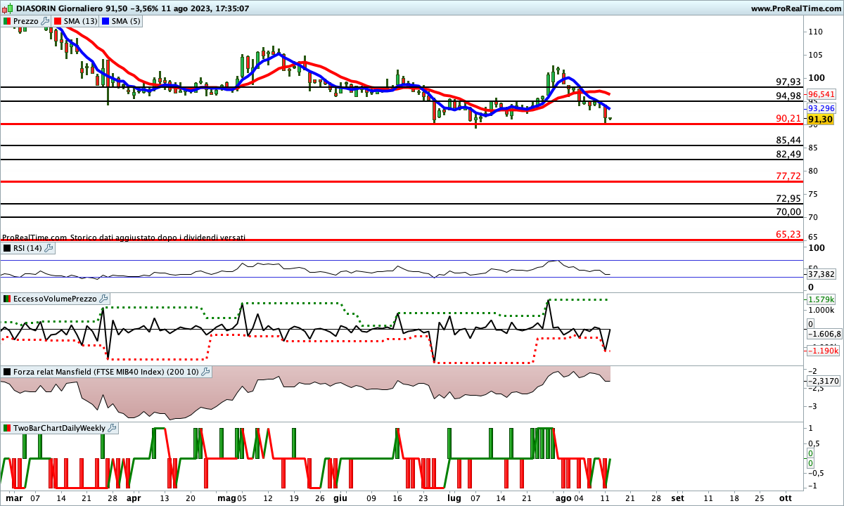The width and height of the screenshot is (844, 506).
Task: Click the TwoBarChartDailyWeekly color legend icon
Action: click(7, 427)
